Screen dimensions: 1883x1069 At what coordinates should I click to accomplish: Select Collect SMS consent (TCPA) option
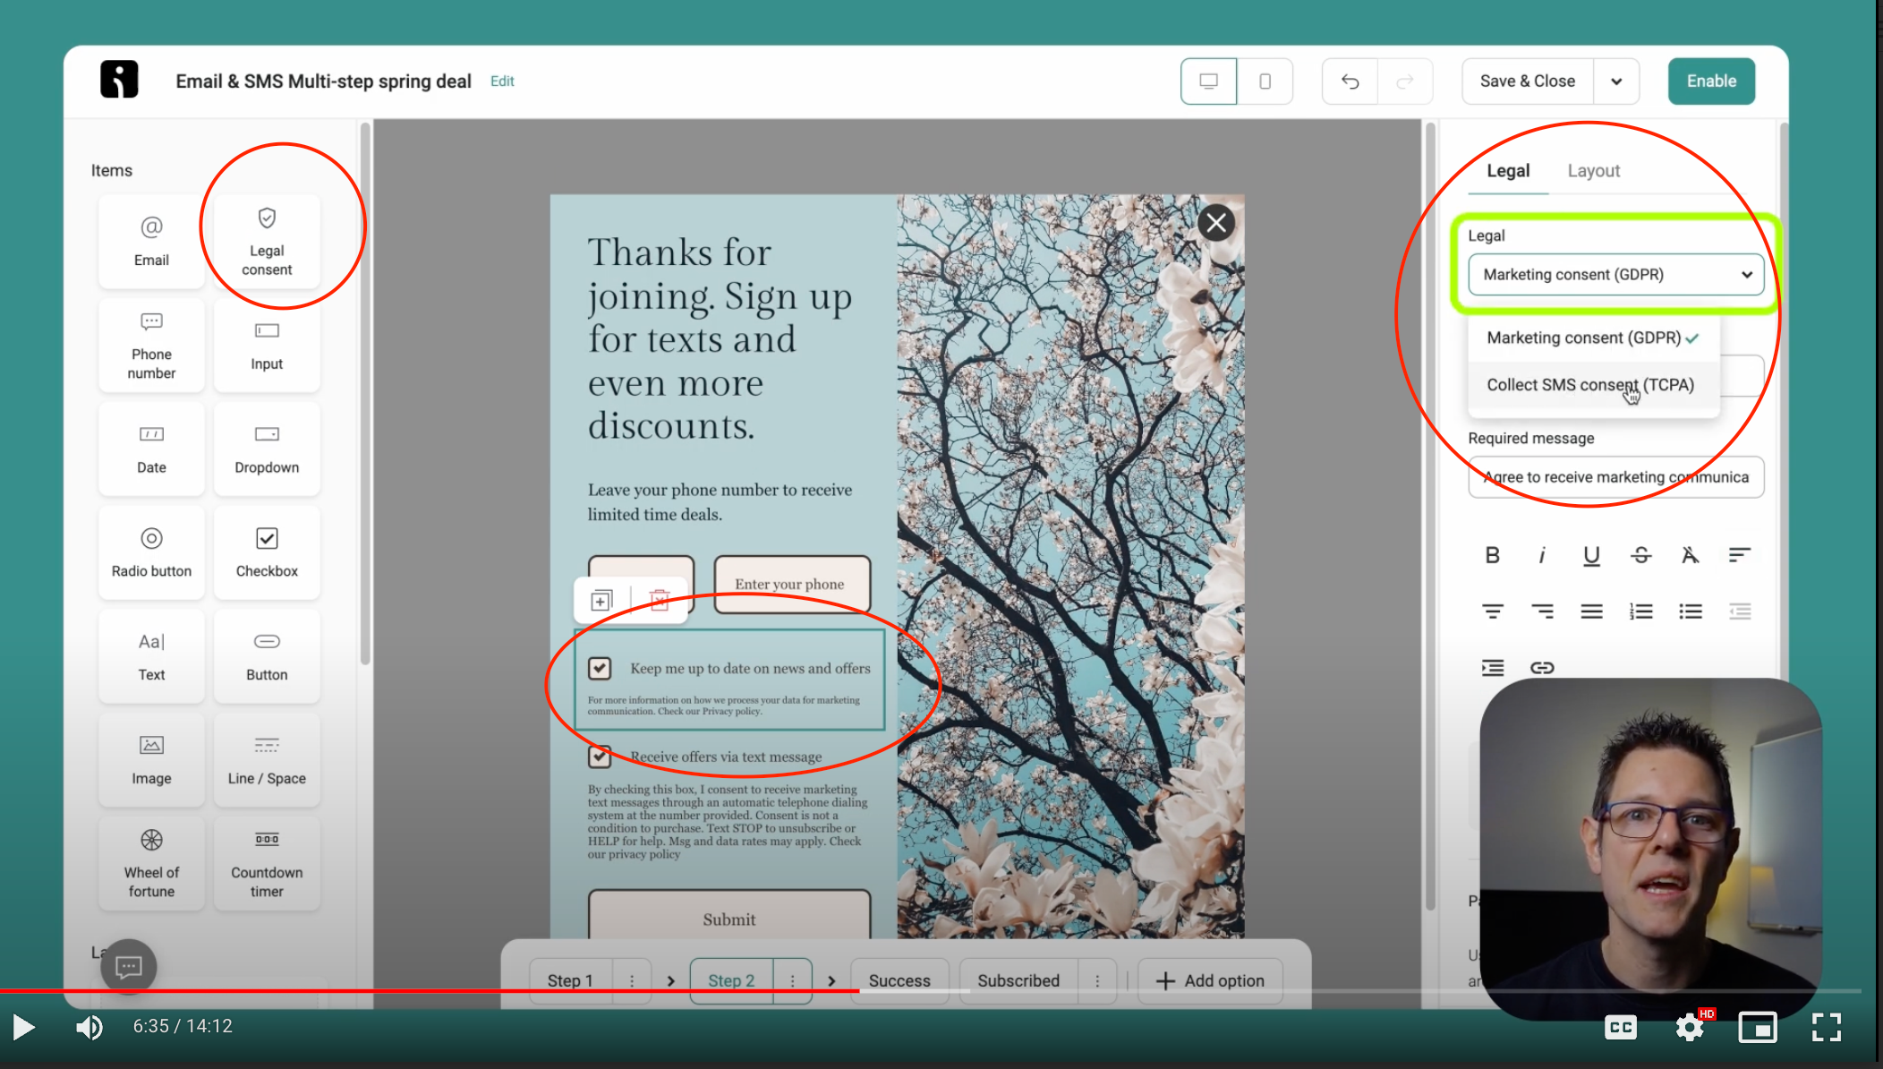click(x=1593, y=385)
